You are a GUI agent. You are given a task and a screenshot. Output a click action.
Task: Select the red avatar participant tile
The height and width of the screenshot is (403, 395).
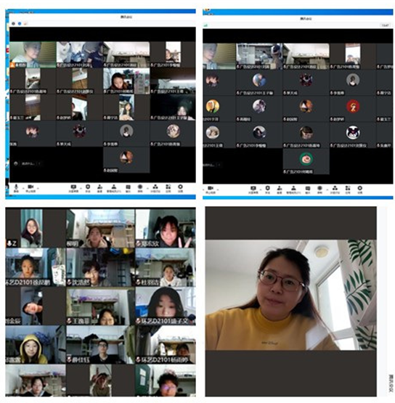353,108
